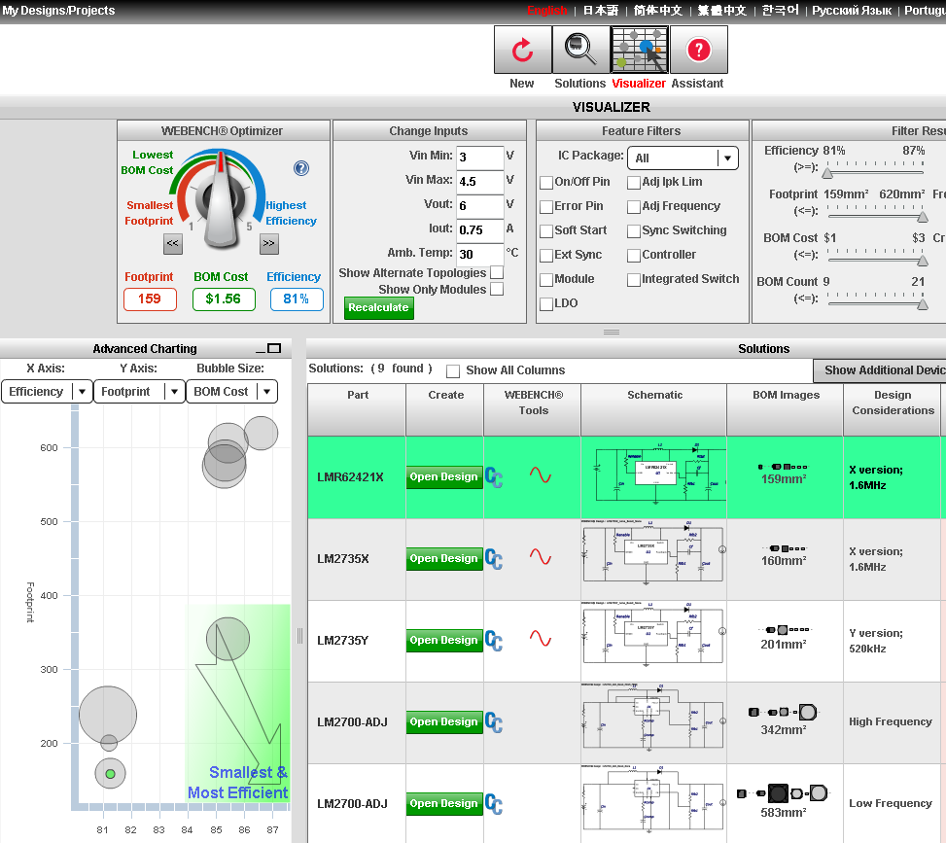This screenshot has height=843, width=946.
Task: Switch language to Simplified Chinese
Action: pyautogui.click(x=657, y=11)
